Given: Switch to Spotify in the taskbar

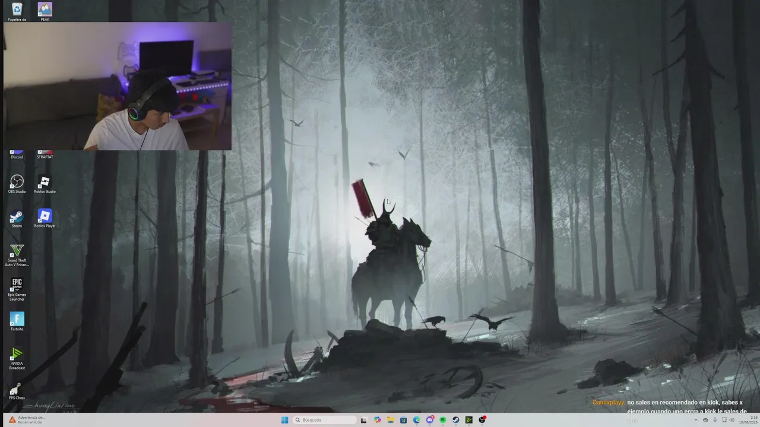Looking at the screenshot, I should 443,420.
